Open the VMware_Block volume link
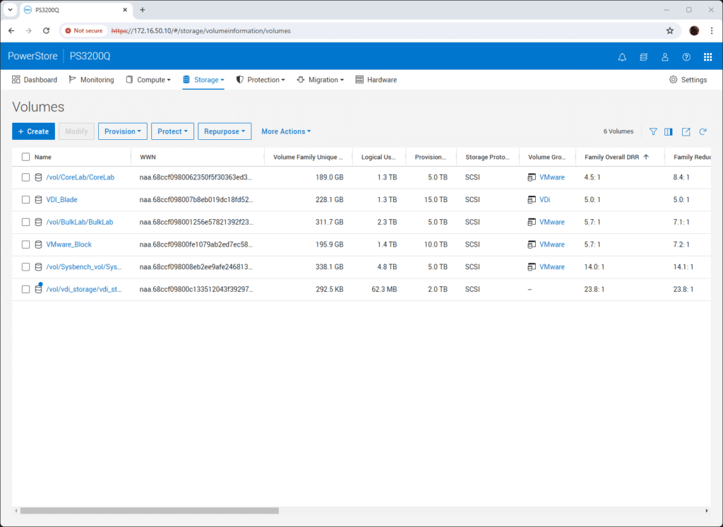 click(x=68, y=244)
